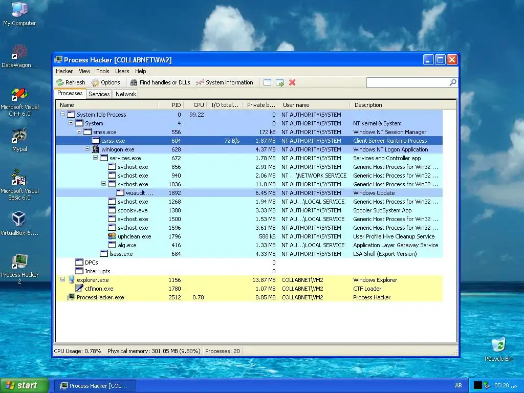The width and height of the screenshot is (524, 393).
Task: Open the View menu
Action: point(84,71)
